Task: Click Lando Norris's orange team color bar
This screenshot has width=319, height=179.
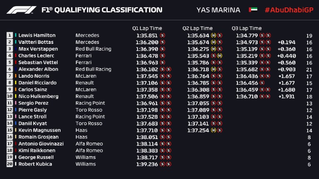Action: coord(16,76)
